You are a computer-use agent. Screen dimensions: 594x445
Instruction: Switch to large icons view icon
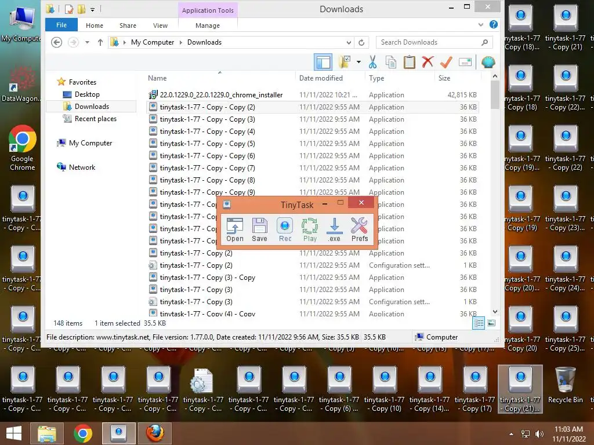click(x=491, y=323)
